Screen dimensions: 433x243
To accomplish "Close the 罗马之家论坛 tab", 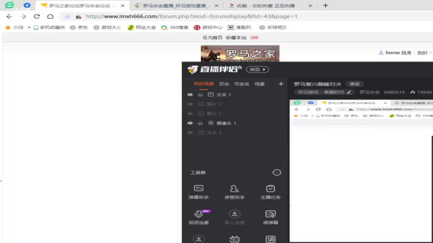I will click(x=122, y=5).
